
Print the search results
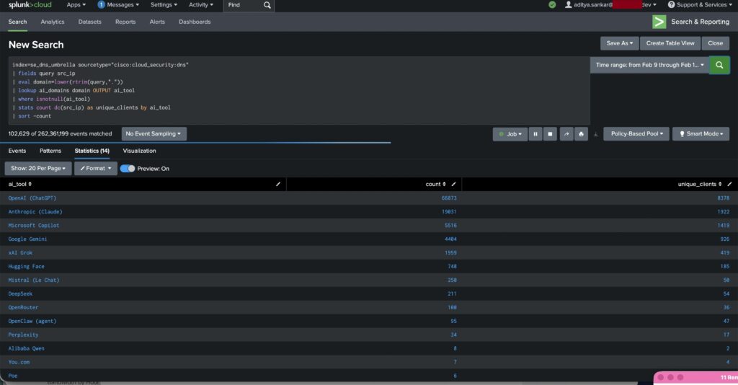point(581,134)
